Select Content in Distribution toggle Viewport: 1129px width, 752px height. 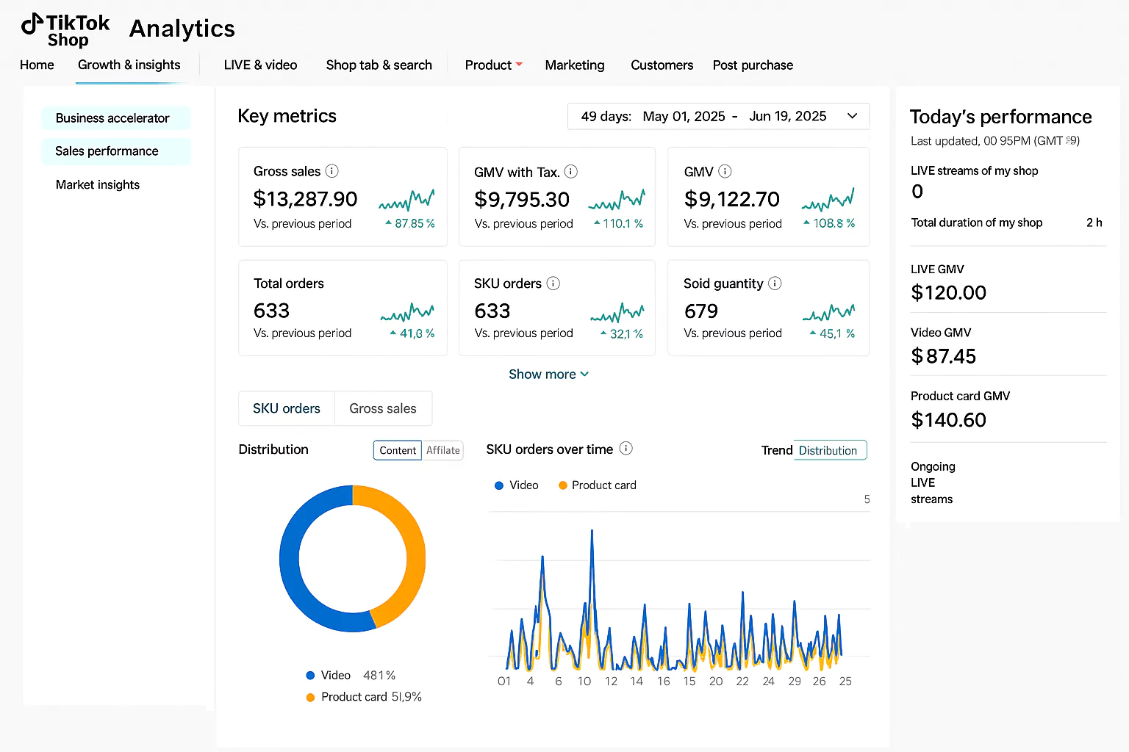(x=398, y=450)
